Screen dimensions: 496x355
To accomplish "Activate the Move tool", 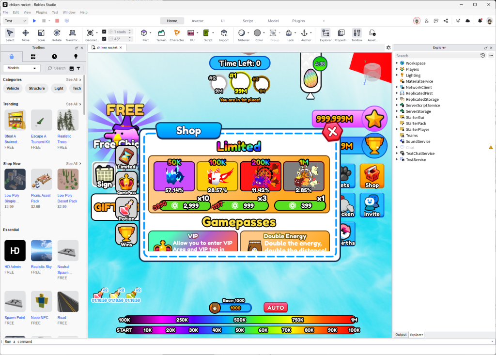I will pos(26,32).
